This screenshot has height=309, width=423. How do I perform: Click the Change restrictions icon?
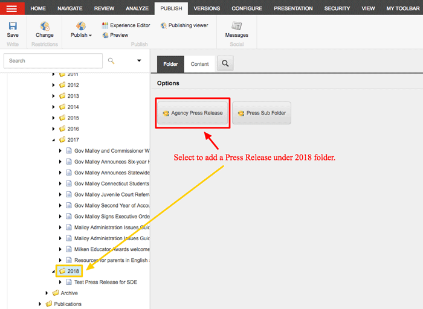click(45, 27)
